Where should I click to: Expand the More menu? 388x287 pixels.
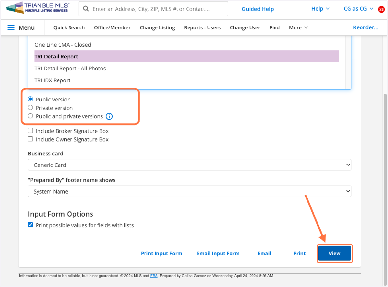298,27
